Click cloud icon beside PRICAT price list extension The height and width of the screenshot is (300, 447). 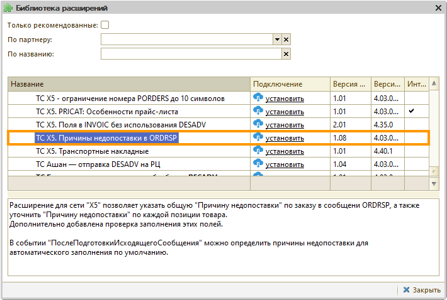257,111
